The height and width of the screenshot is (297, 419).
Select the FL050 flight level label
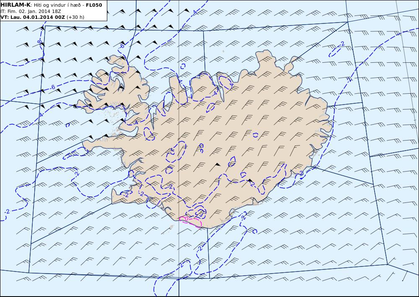tap(94, 5)
